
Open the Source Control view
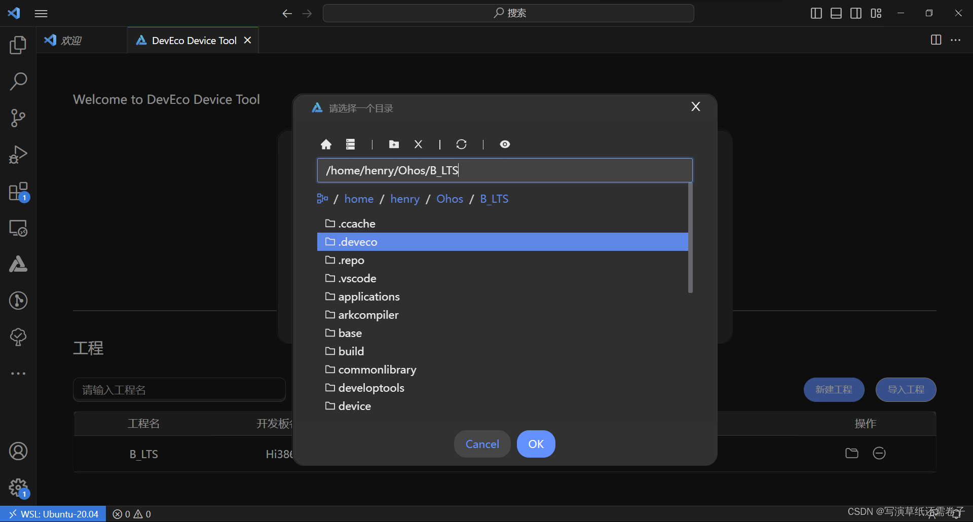[x=18, y=118]
